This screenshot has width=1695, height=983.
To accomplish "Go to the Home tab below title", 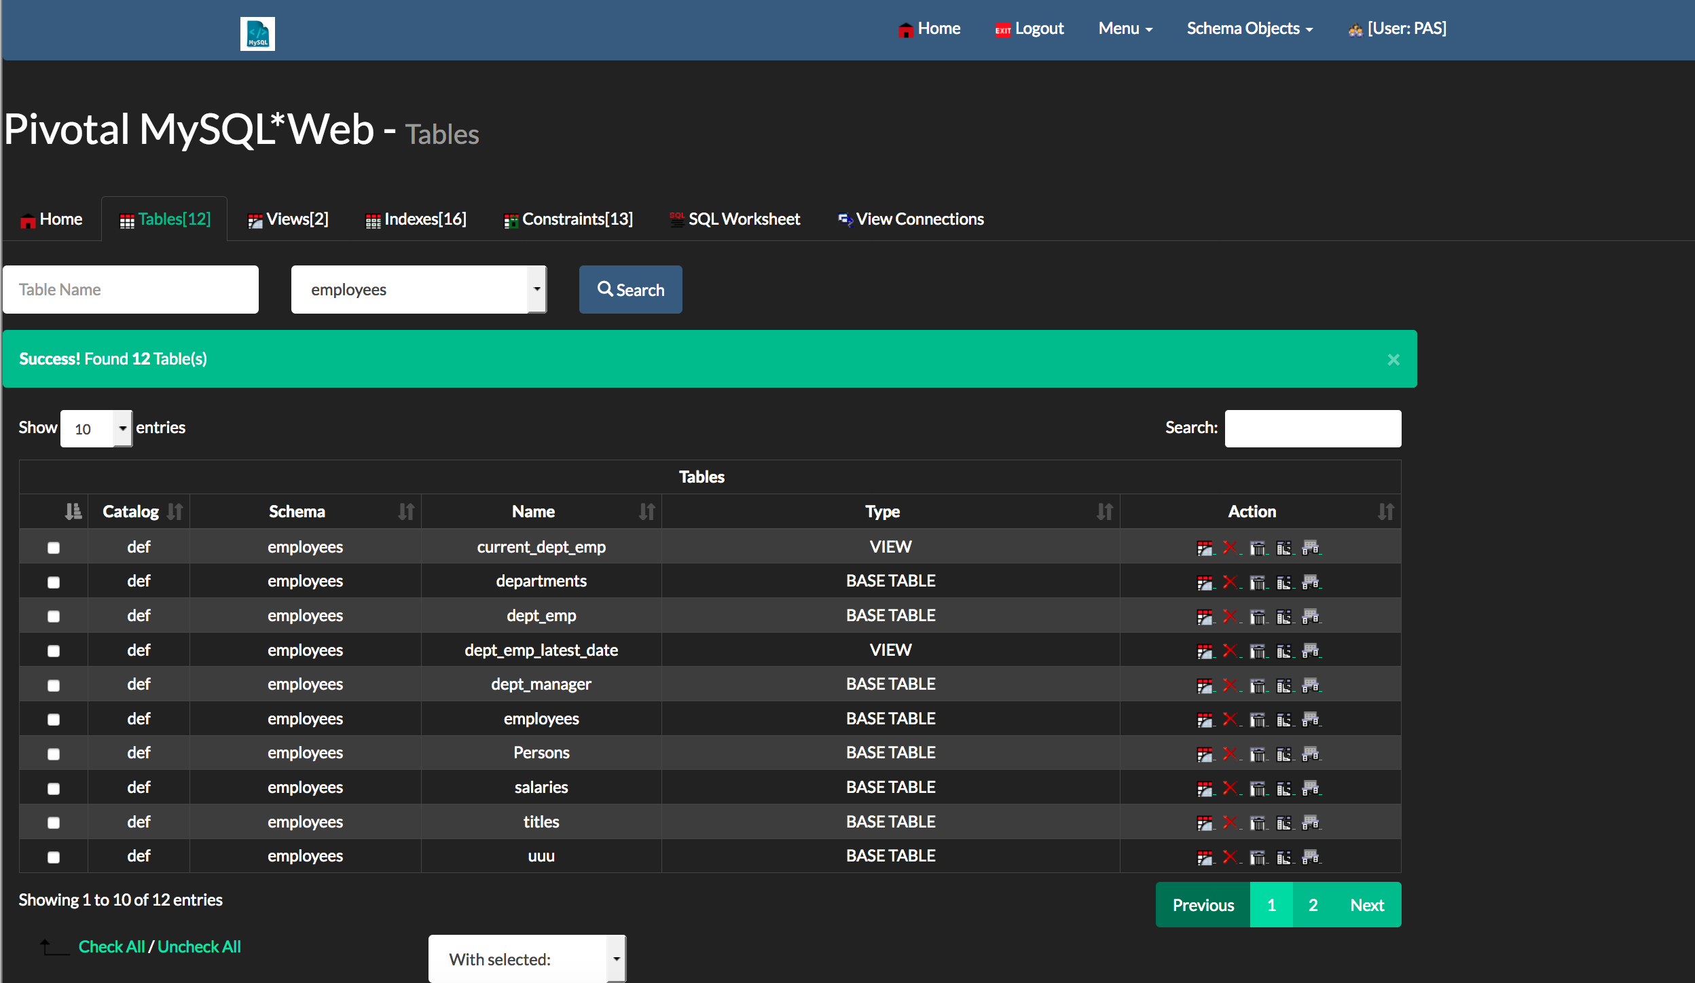I will 52,219.
